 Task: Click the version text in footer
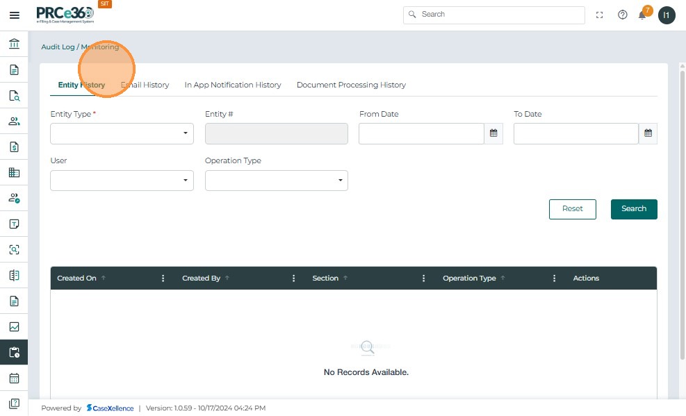pyautogui.click(x=206, y=408)
